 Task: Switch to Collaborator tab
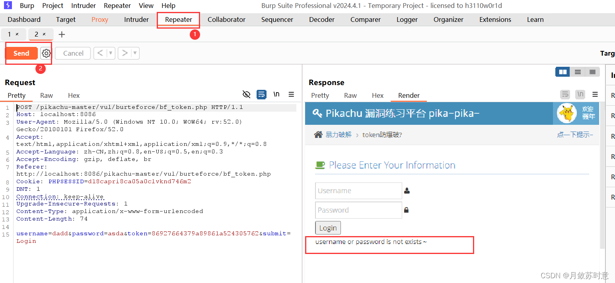[226, 19]
